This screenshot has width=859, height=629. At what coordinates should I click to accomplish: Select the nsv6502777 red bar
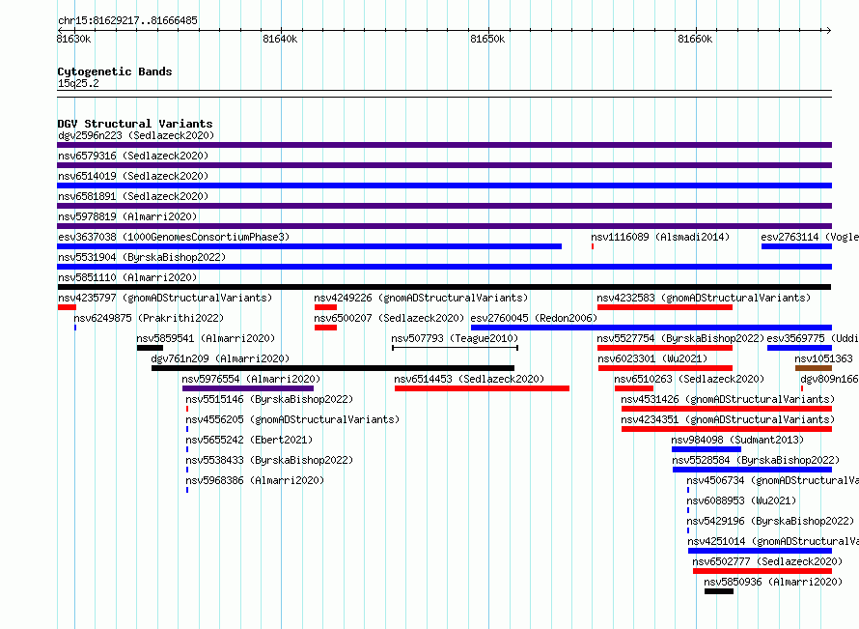click(x=762, y=571)
